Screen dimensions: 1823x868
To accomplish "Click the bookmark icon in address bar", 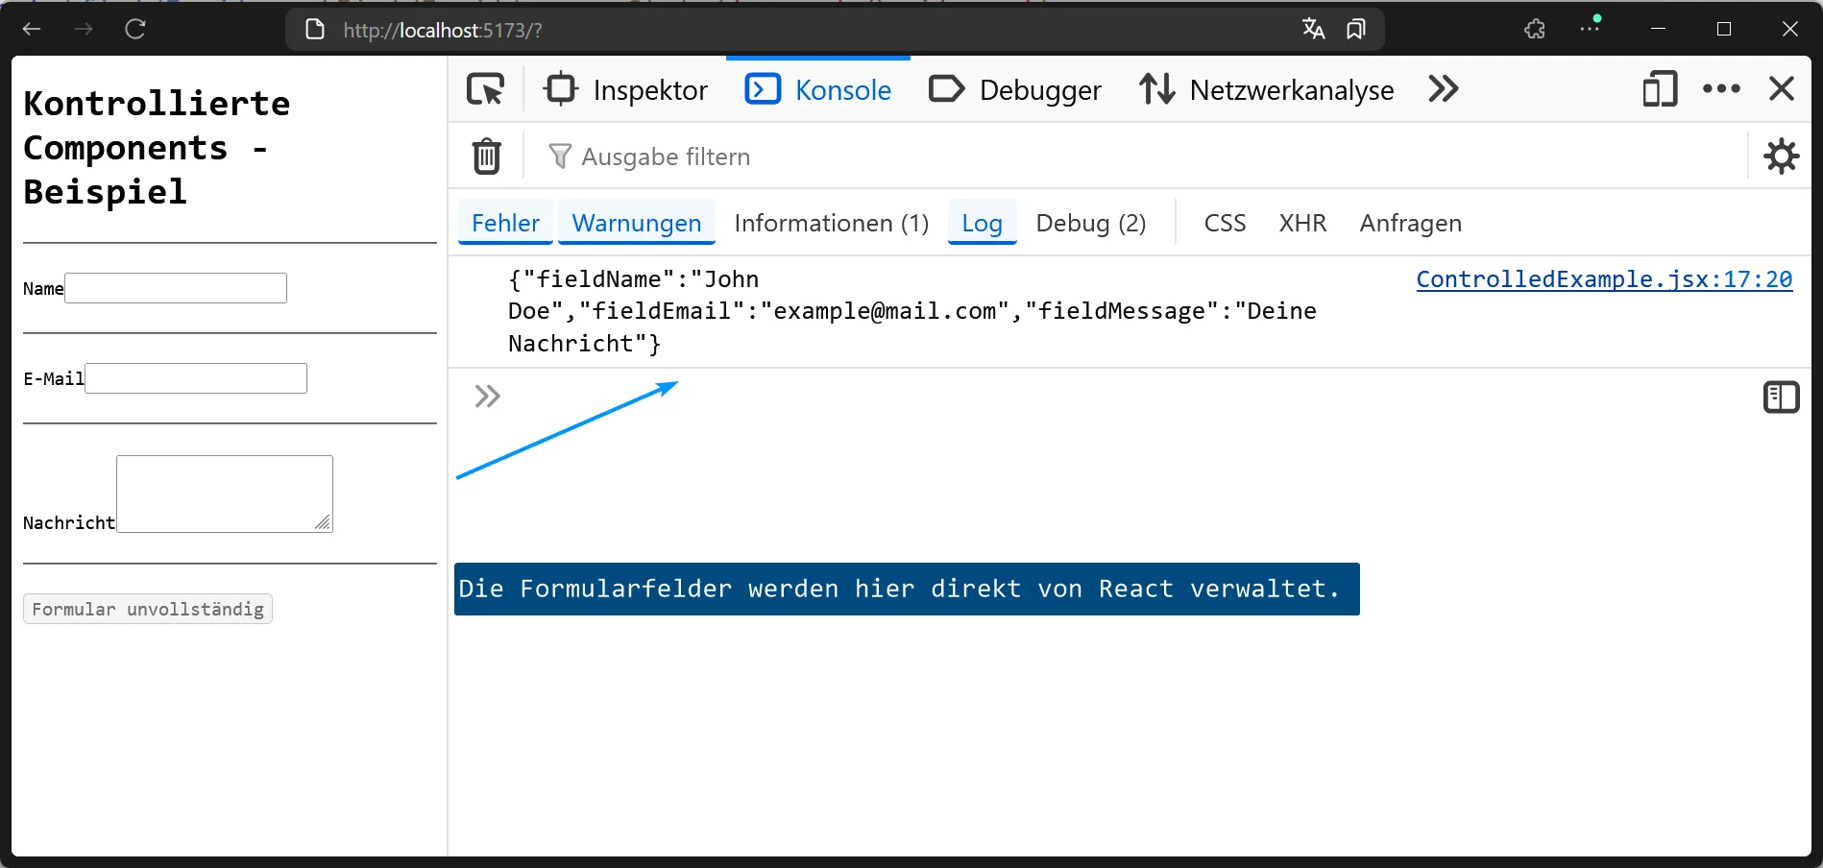I will (x=1355, y=30).
